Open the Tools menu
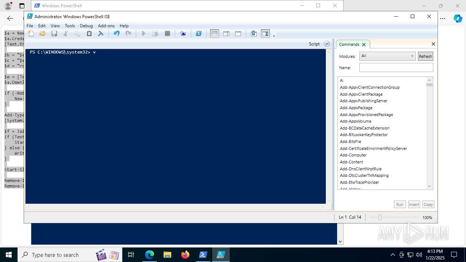The width and height of the screenshot is (466, 262). click(70, 25)
